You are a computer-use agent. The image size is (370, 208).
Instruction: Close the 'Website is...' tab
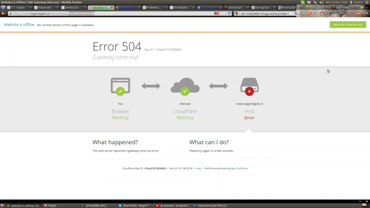(x=111, y=7)
